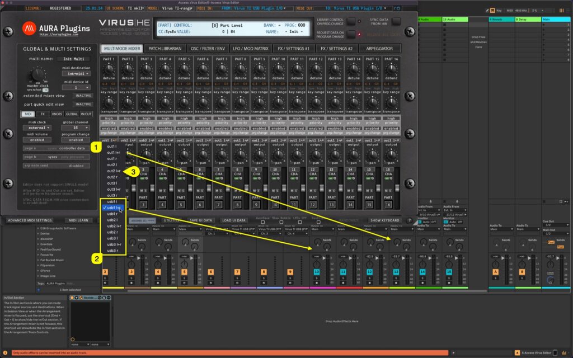The image size is (573, 358).
Task: Enable the AutoSave checkbox
Action: point(263,223)
